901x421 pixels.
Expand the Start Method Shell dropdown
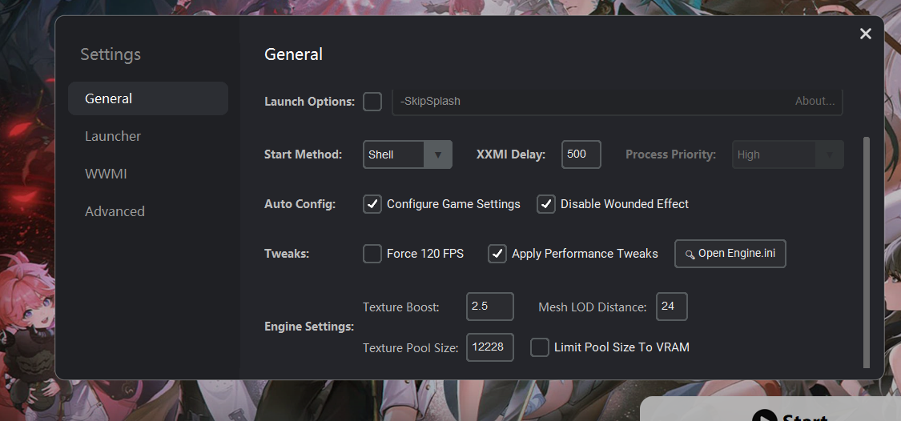(x=408, y=154)
